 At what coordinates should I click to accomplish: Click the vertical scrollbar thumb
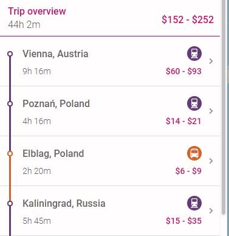pyautogui.click(x=224, y=108)
